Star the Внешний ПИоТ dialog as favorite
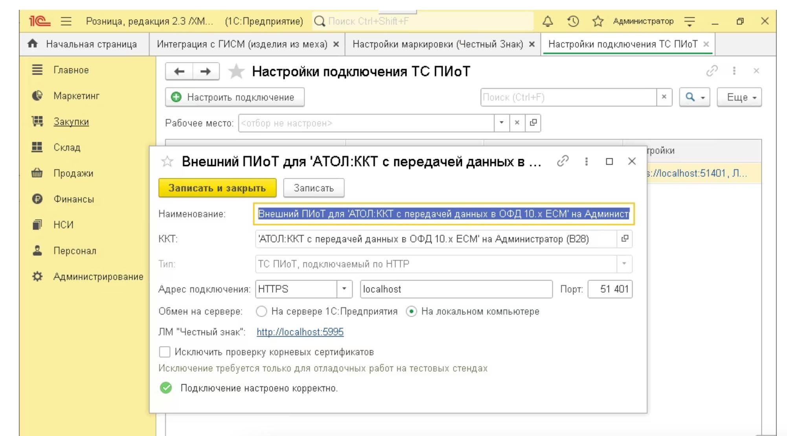 (167, 161)
